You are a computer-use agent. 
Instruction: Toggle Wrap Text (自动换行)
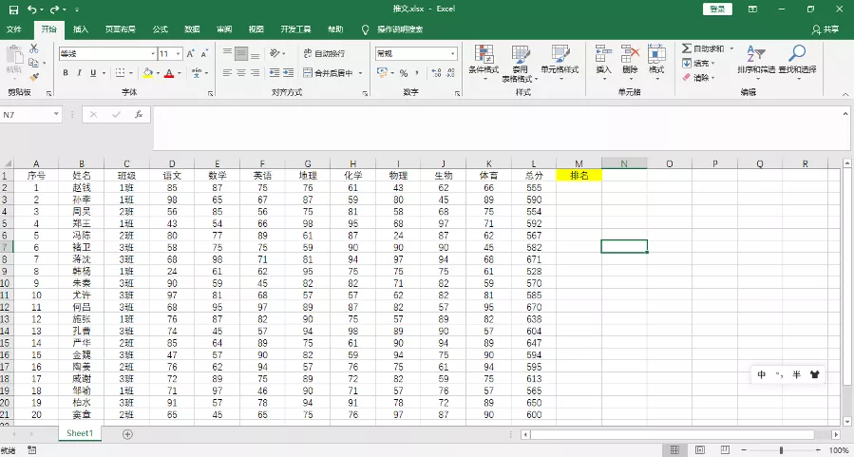(322, 54)
